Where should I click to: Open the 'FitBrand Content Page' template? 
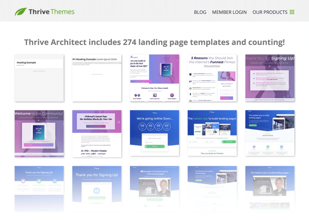pyautogui.click(x=97, y=134)
